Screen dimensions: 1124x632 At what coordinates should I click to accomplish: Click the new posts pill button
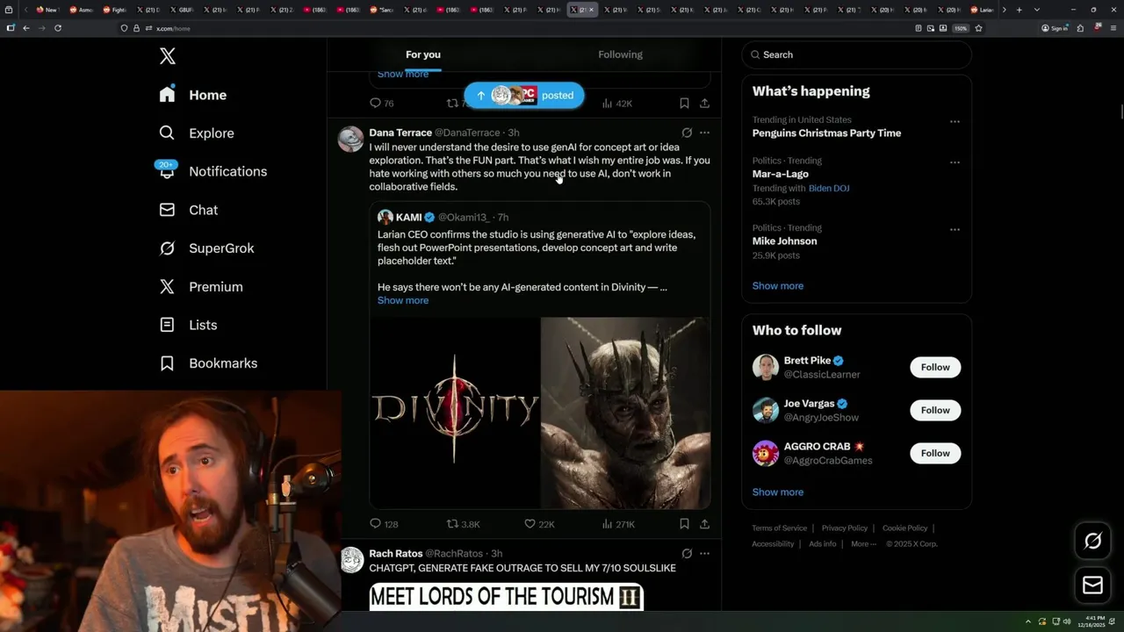pyautogui.click(x=524, y=96)
